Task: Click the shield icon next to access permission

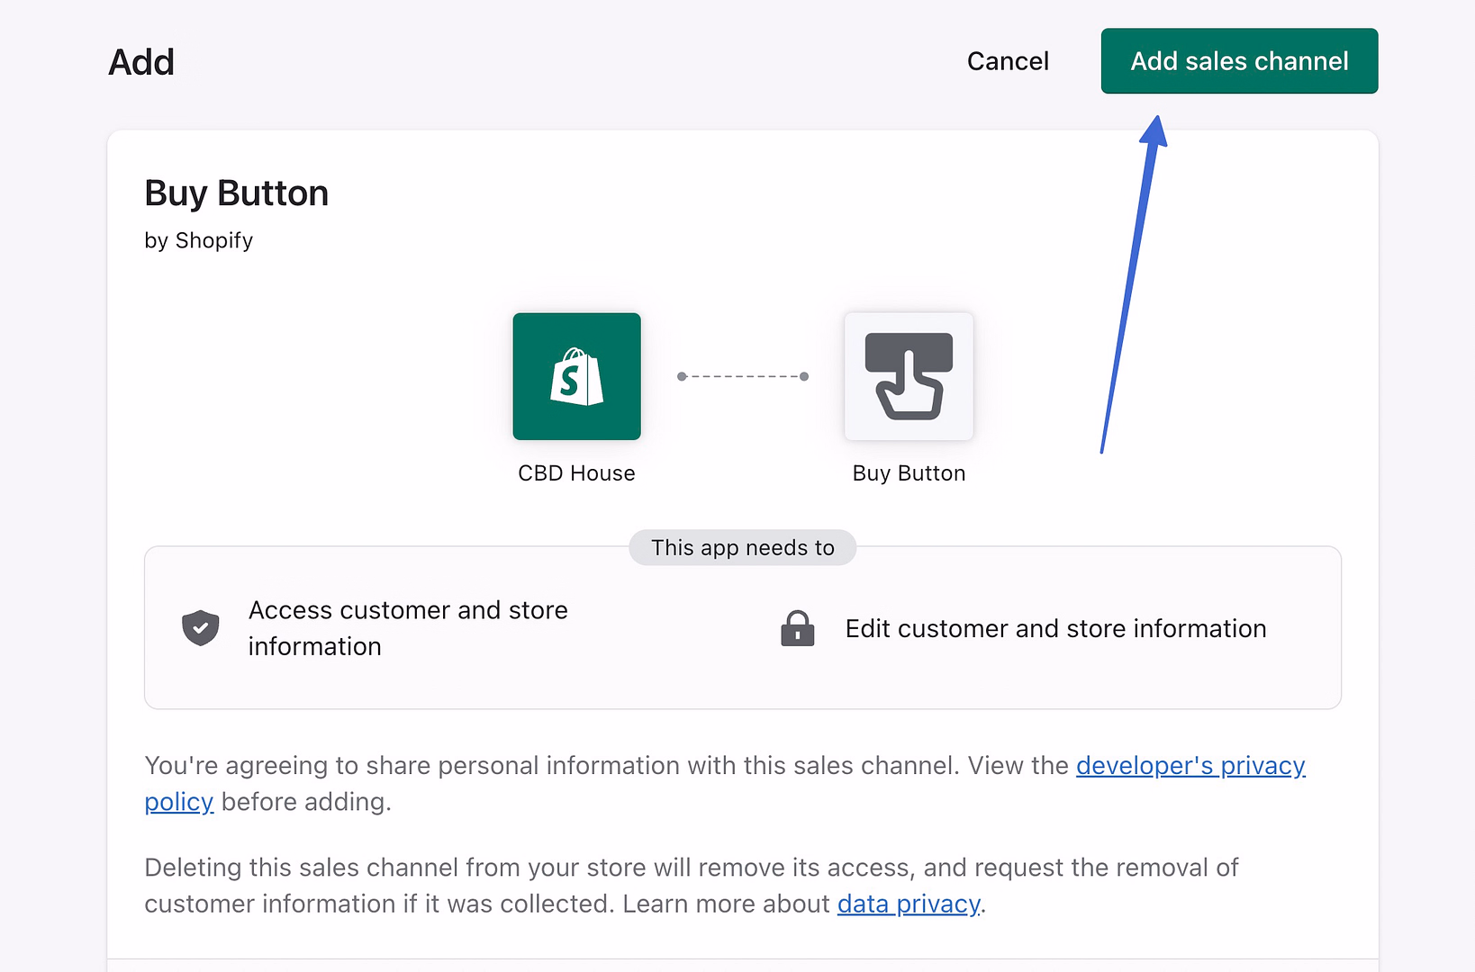Action: (200, 627)
